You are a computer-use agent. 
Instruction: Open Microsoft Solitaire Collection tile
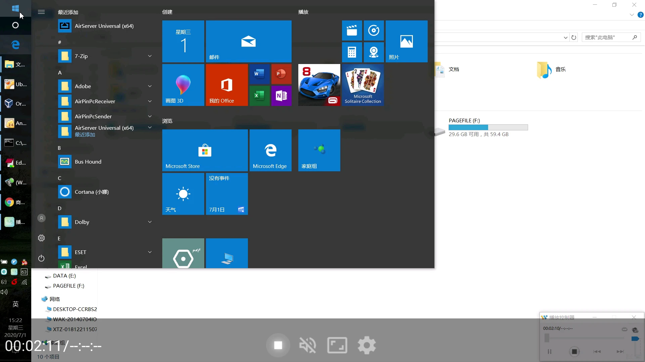click(362, 85)
